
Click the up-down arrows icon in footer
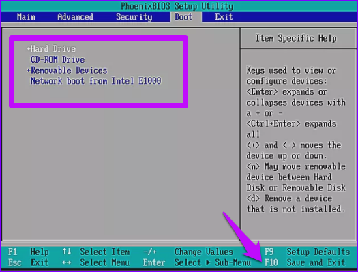67,252
